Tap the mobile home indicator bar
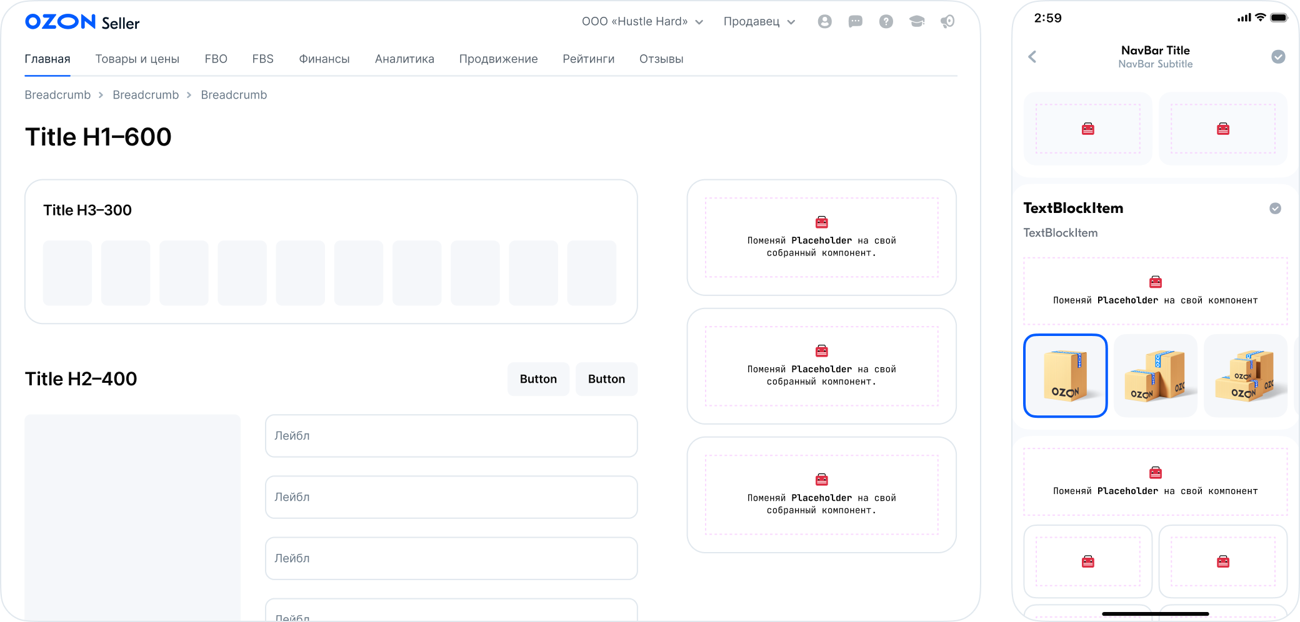 pos(1156,614)
